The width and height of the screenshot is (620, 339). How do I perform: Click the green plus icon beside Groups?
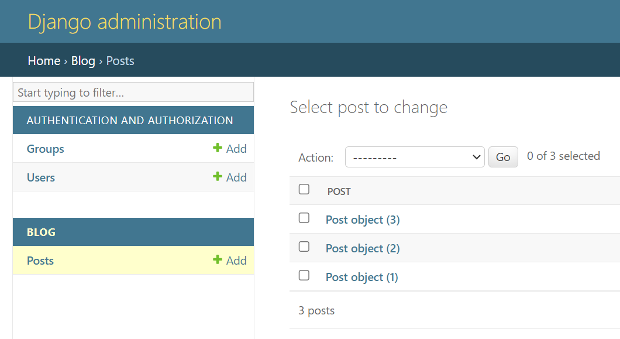coord(217,148)
